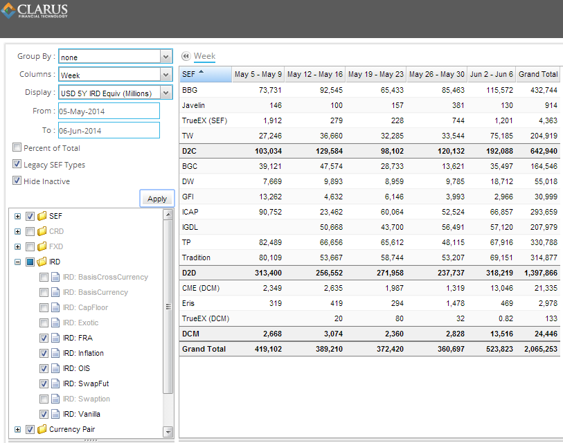Viewport: 563px width, 443px height.
Task: Click the Apply button
Action: [157, 199]
